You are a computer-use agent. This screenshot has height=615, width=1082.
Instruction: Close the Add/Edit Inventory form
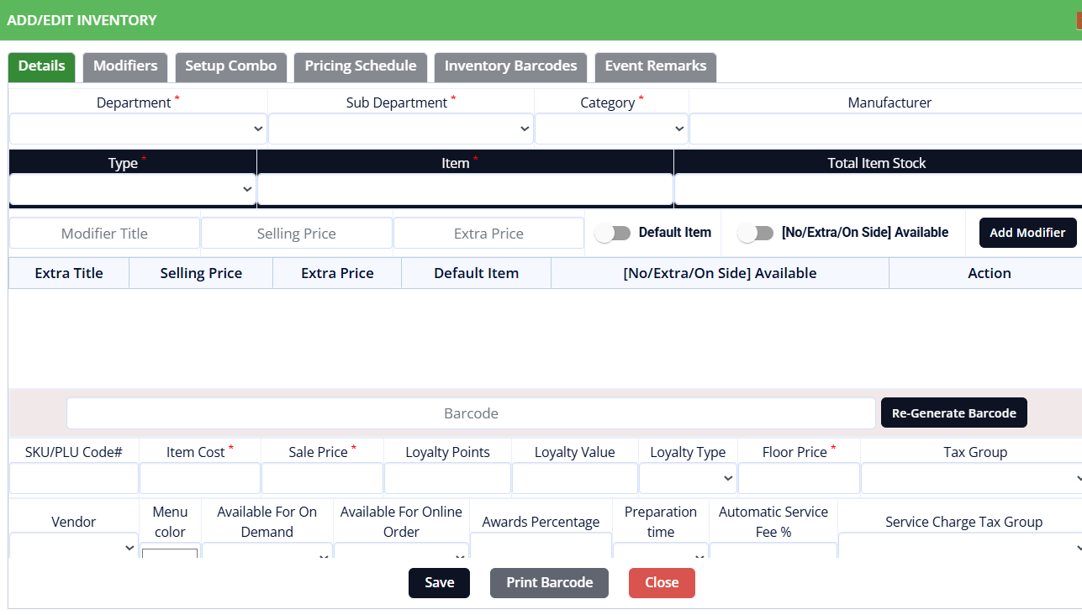pos(662,583)
